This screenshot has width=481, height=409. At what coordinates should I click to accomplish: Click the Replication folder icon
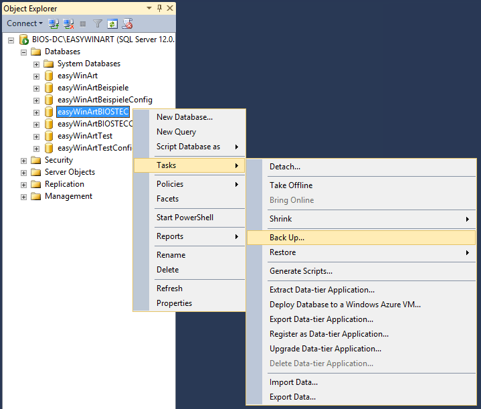pos(36,184)
